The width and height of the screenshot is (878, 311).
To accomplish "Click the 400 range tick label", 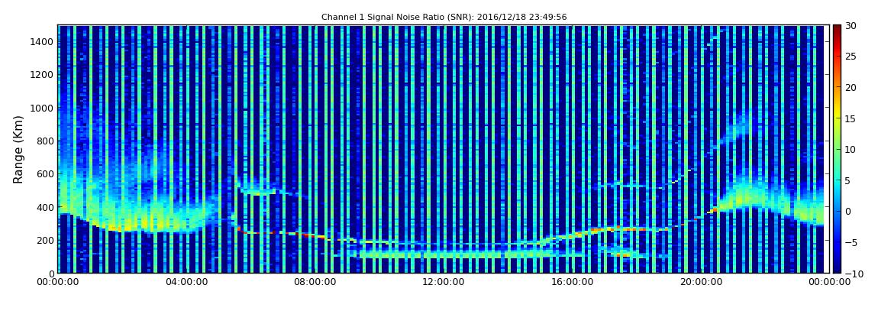I will [x=44, y=207].
